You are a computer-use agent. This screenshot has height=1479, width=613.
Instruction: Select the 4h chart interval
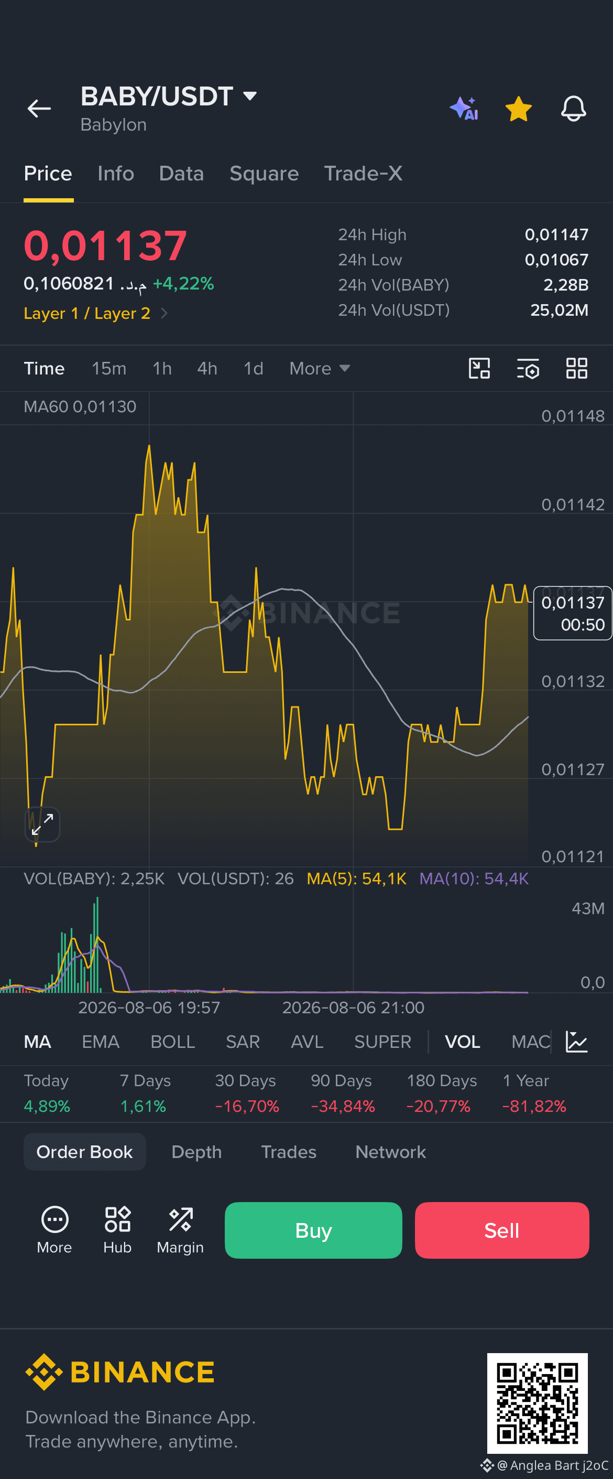pos(207,369)
